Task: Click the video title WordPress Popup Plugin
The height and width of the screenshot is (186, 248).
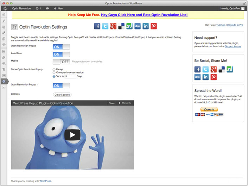Action: coord(43,103)
